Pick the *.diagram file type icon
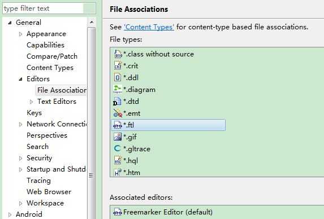Viewport: 324px width, 219px height. tap(118, 90)
